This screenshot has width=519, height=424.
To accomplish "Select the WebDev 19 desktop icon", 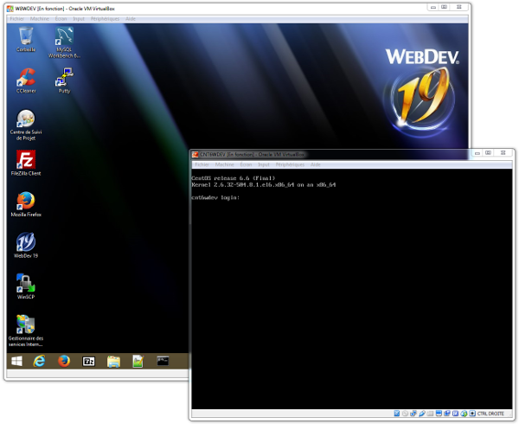I will [x=26, y=245].
